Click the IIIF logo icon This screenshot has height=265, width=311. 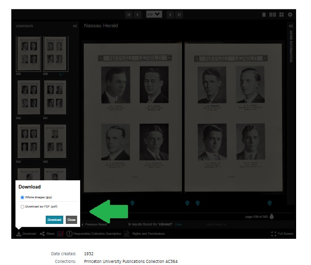(x=60, y=234)
